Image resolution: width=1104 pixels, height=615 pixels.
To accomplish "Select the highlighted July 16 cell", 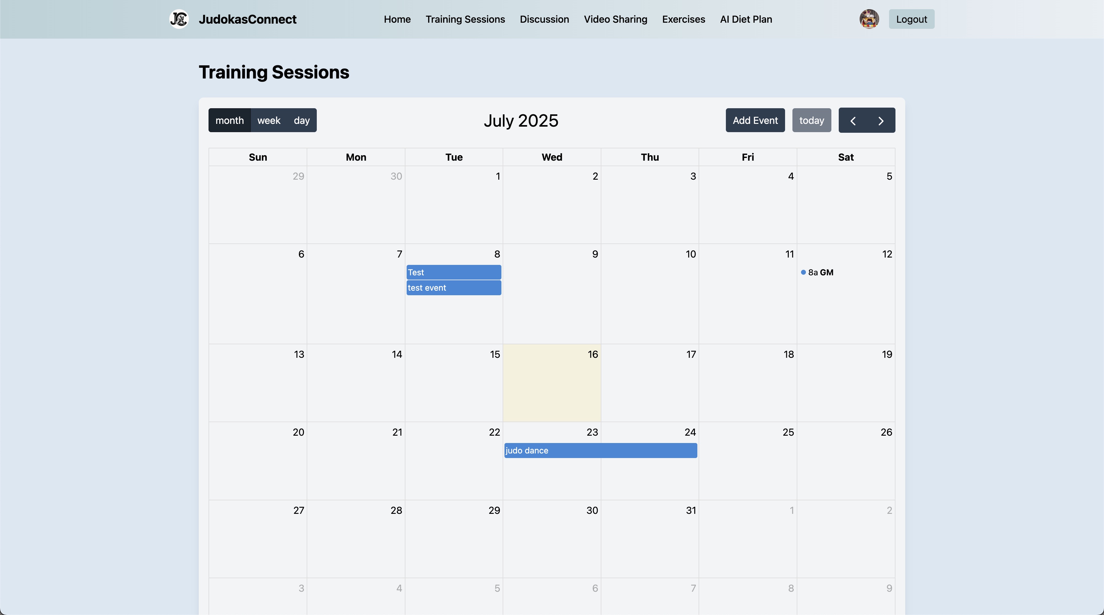I will [552, 388].
